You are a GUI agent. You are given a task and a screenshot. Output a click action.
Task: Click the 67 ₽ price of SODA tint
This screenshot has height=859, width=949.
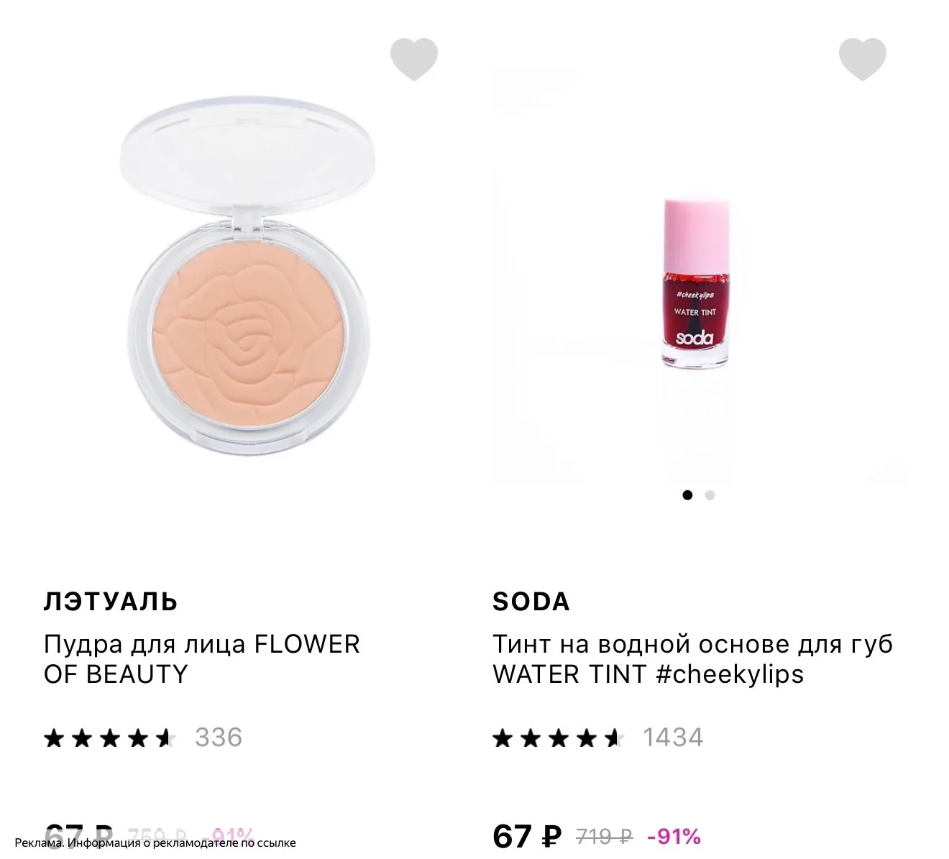point(527,837)
